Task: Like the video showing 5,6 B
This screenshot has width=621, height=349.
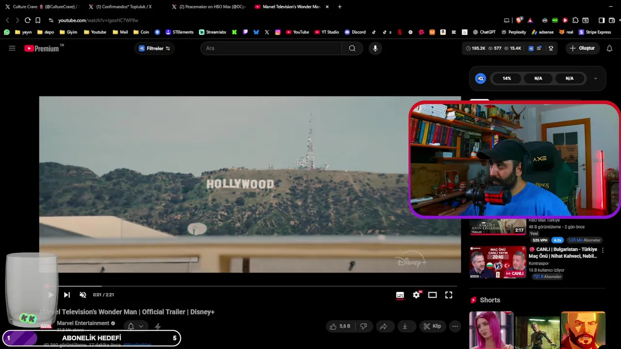Action: pos(340,326)
